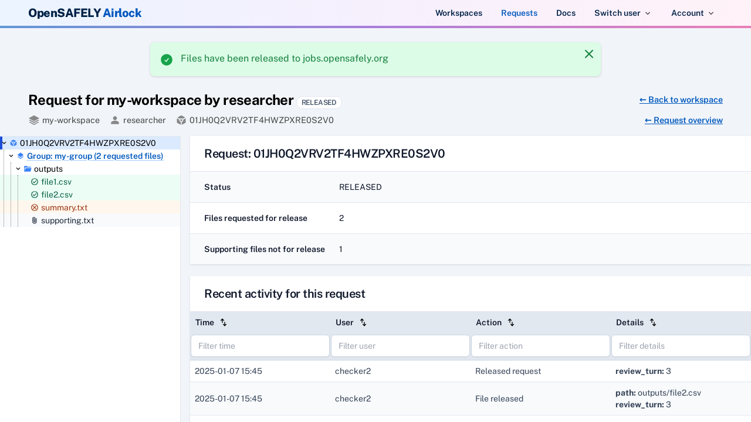Focus the Filter user input
This screenshot has height=422, width=751.
click(x=400, y=346)
